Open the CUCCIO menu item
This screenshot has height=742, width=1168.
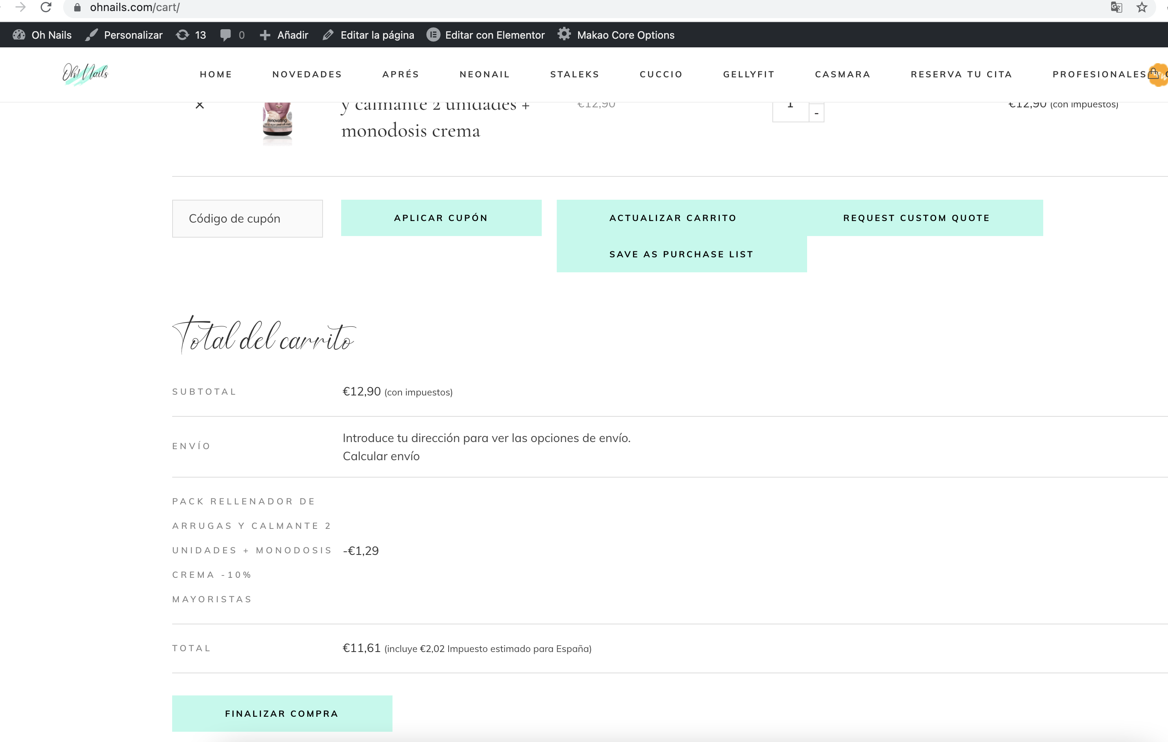pyautogui.click(x=661, y=74)
